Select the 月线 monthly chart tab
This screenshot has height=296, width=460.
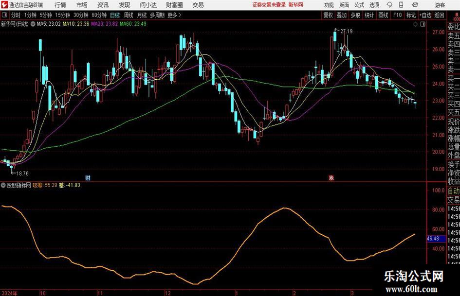tap(142, 15)
